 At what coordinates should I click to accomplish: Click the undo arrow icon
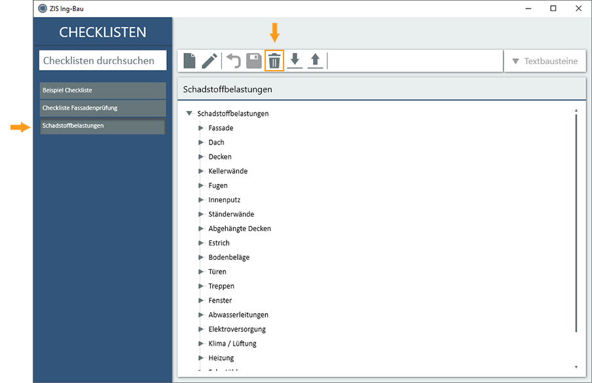coord(234,61)
